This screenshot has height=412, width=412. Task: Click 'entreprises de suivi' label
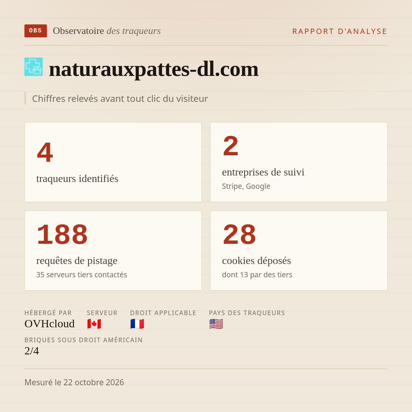point(263,172)
